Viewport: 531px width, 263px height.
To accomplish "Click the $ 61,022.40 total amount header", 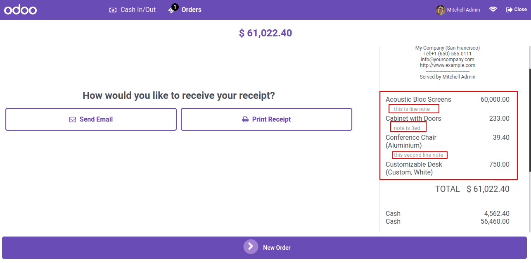I will tap(265, 33).
